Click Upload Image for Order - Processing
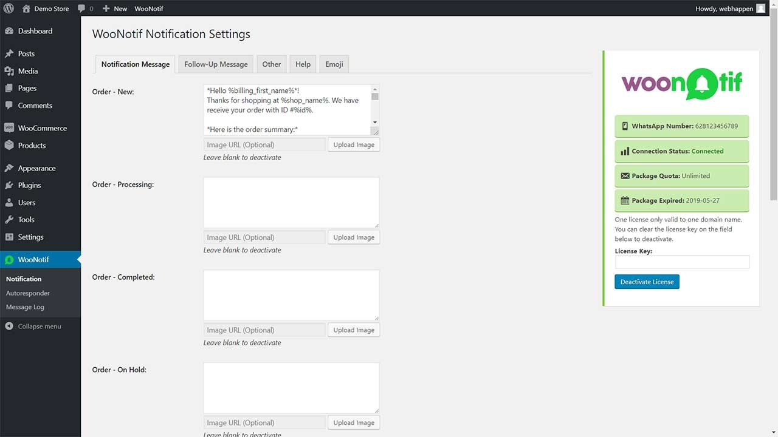 pyautogui.click(x=354, y=237)
